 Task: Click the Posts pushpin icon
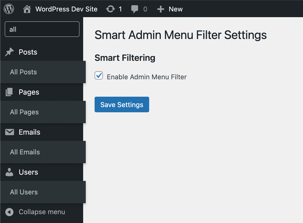[x=9, y=52]
